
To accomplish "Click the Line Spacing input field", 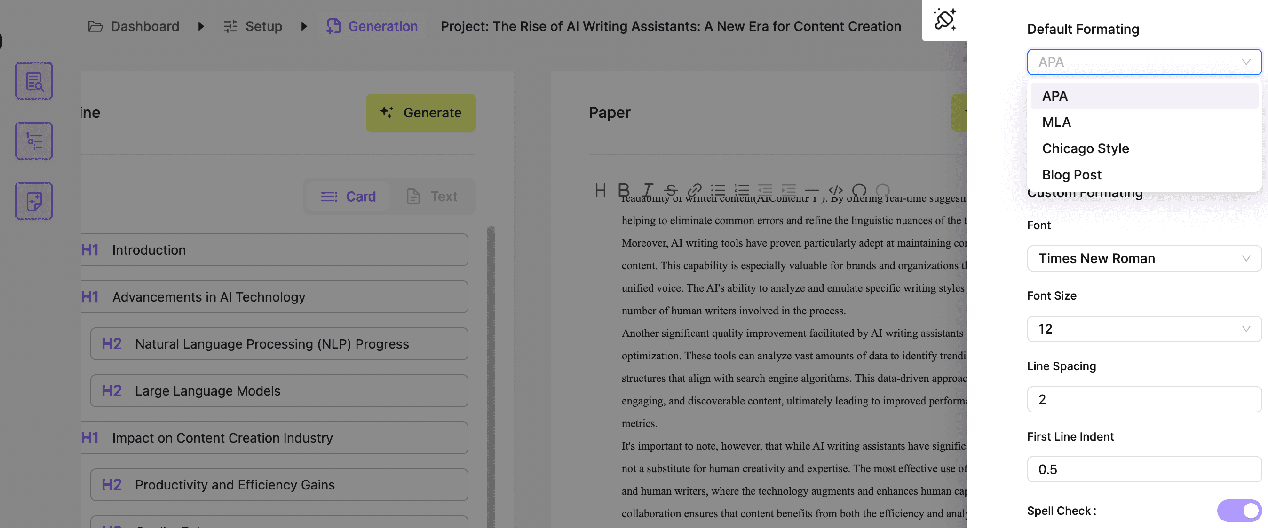I will [x=1143, y=399].
